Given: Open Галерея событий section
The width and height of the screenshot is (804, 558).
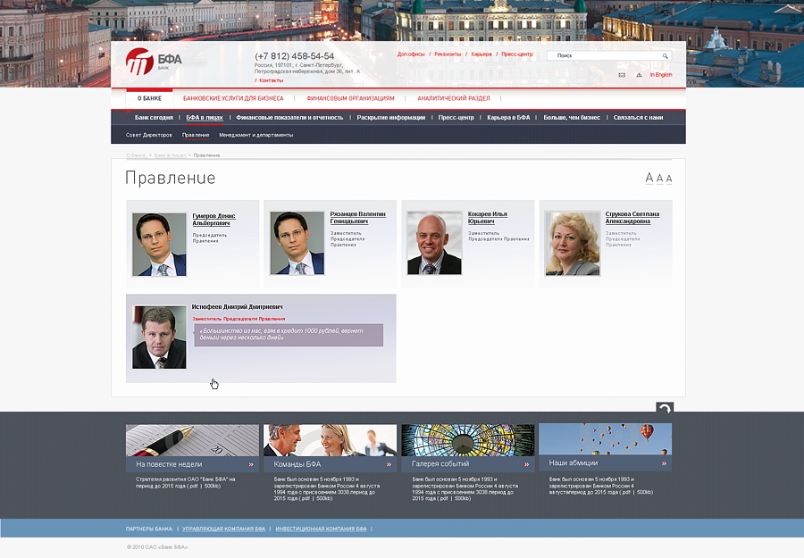Looking at the screenshot, I should coord(440,464).
